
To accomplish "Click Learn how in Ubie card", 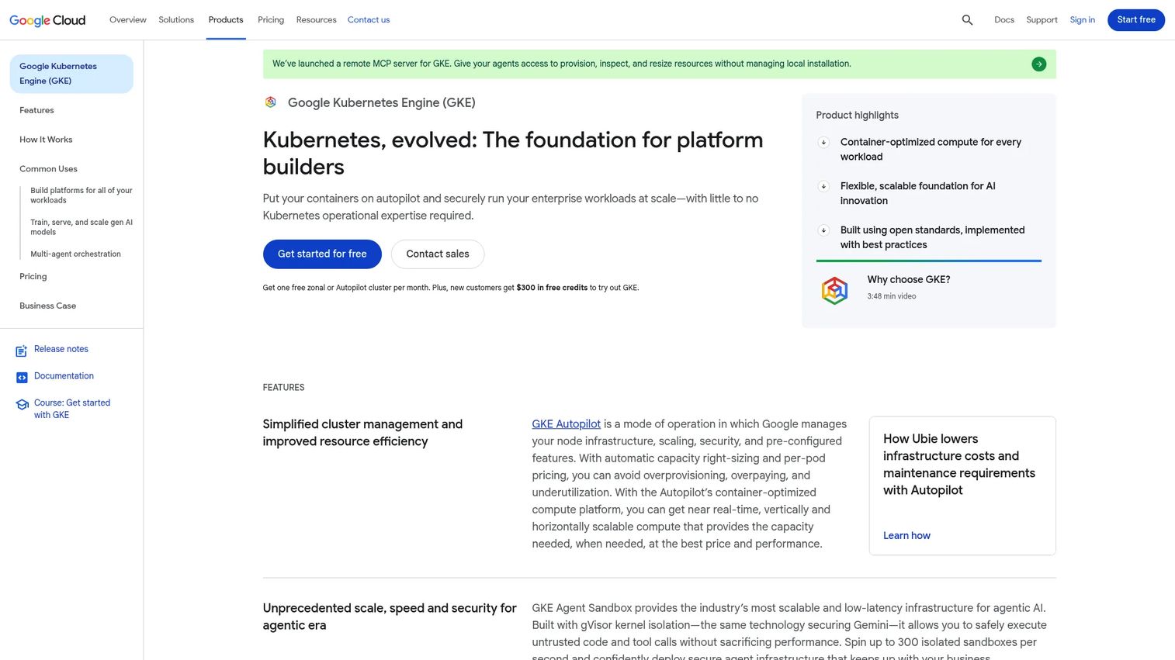I will click(906, 536).
